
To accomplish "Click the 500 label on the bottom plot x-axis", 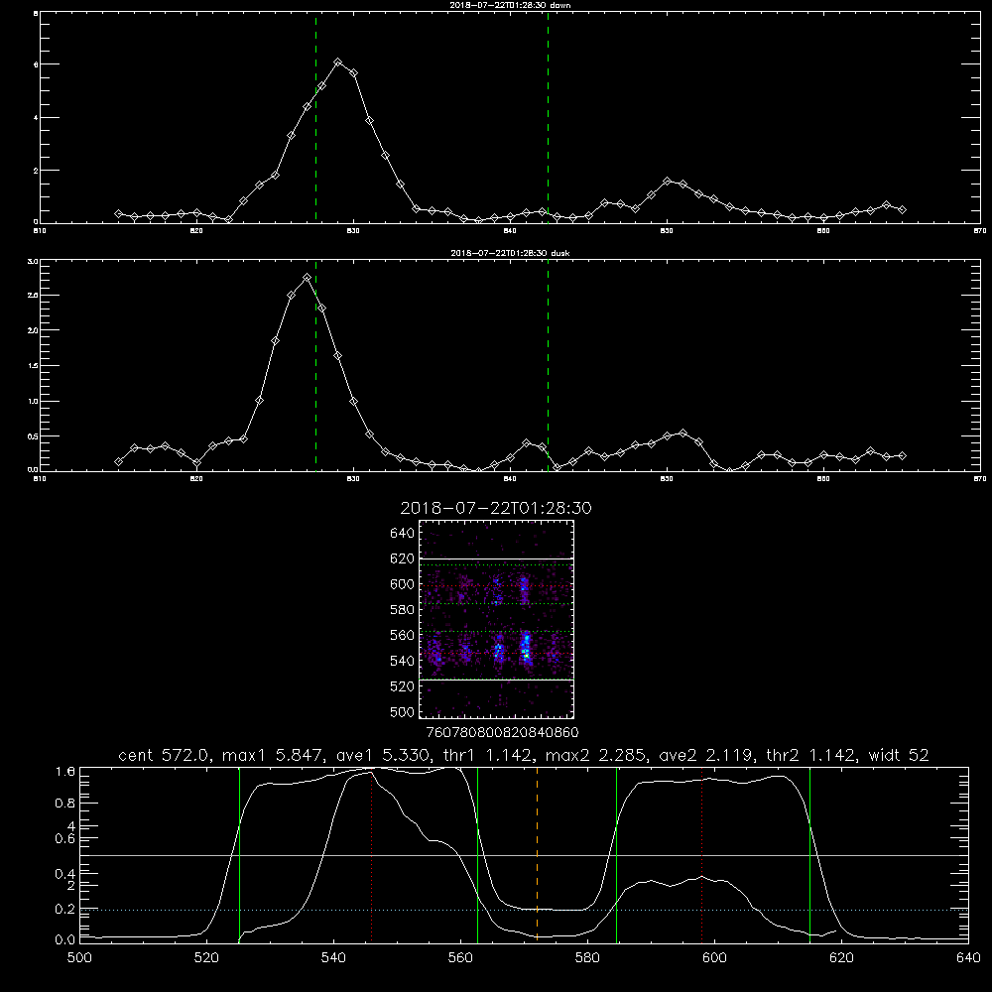I will (79, 958).
